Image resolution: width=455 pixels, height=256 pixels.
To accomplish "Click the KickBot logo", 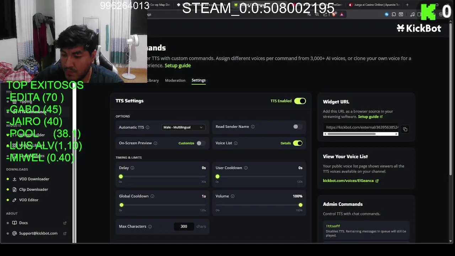I will (419, 28).
